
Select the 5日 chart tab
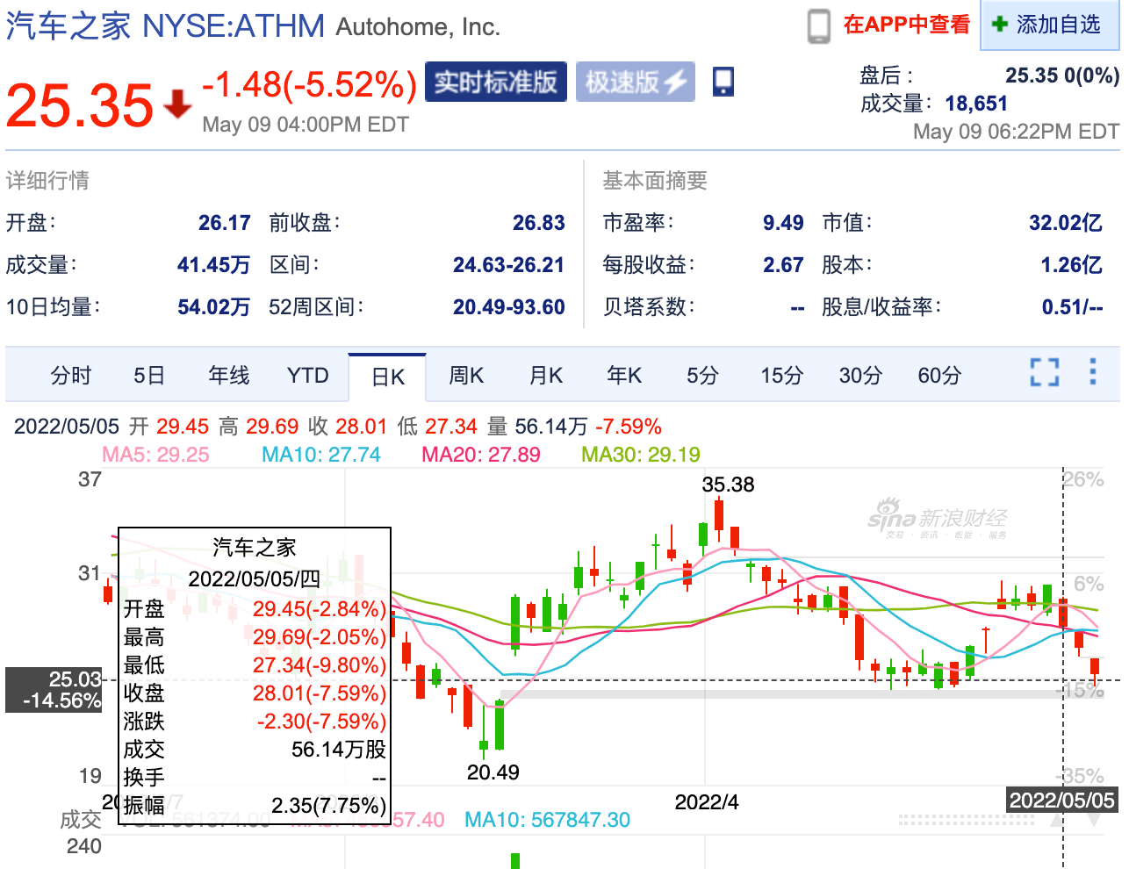point(149,376)
